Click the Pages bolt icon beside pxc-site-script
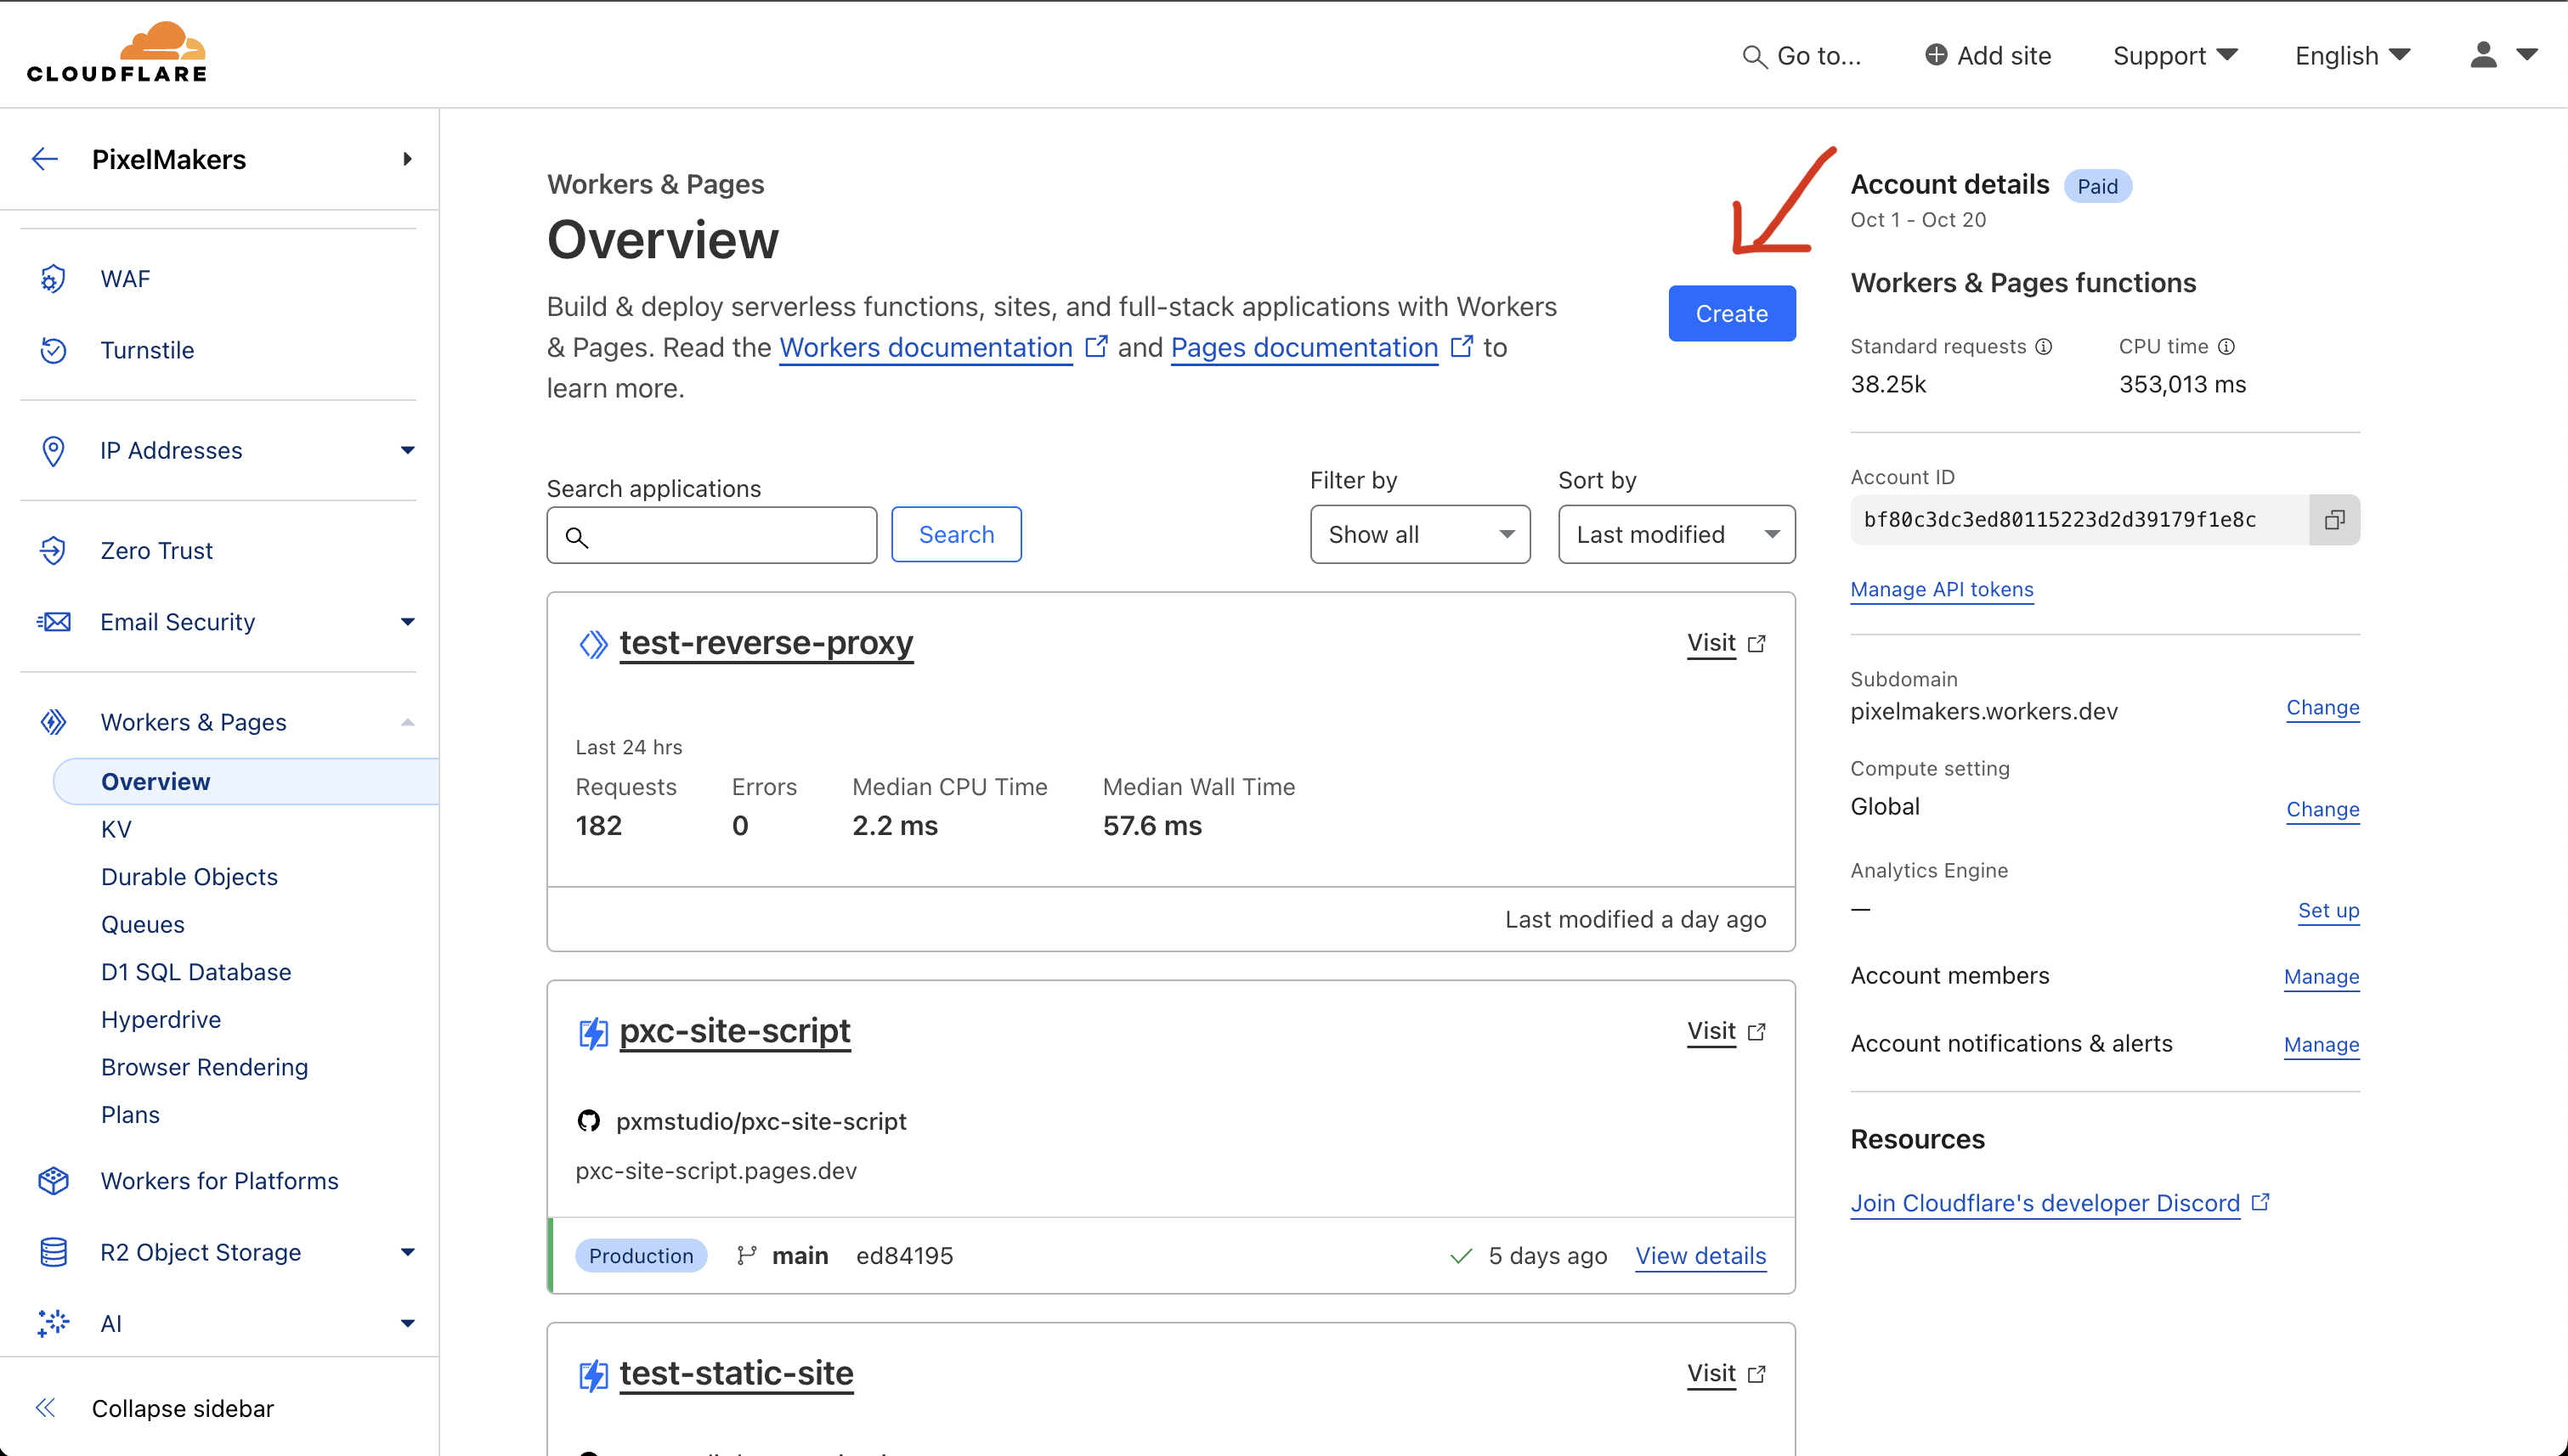Image resolution: width=2568 pixels, height=1456 pixels. pyautogui.click(x=593, y=1032)
